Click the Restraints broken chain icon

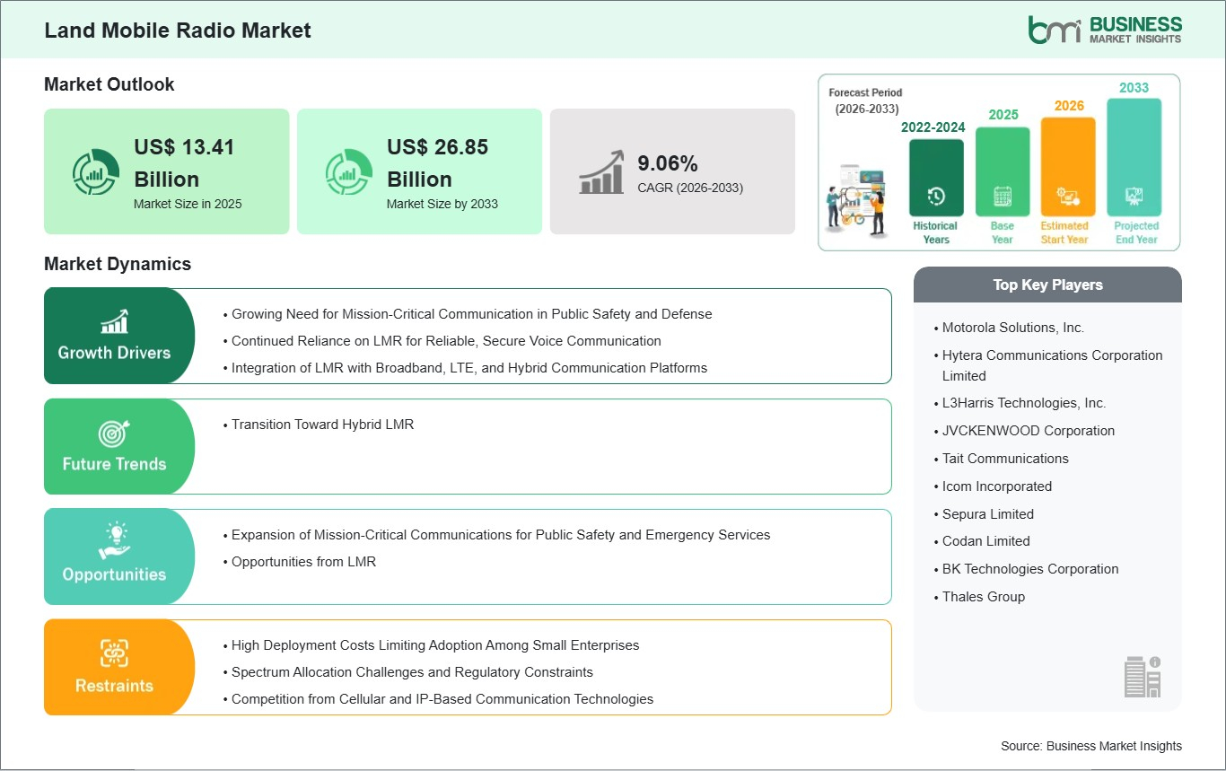click(114, 653)
